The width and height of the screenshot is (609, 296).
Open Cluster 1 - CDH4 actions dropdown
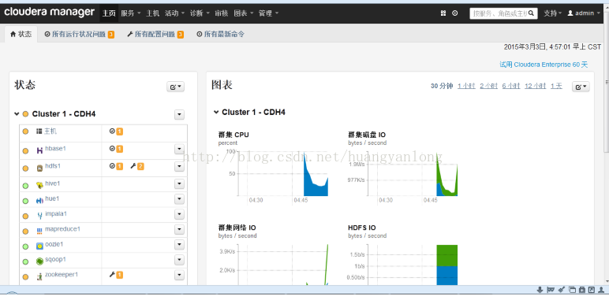[179, 114]
